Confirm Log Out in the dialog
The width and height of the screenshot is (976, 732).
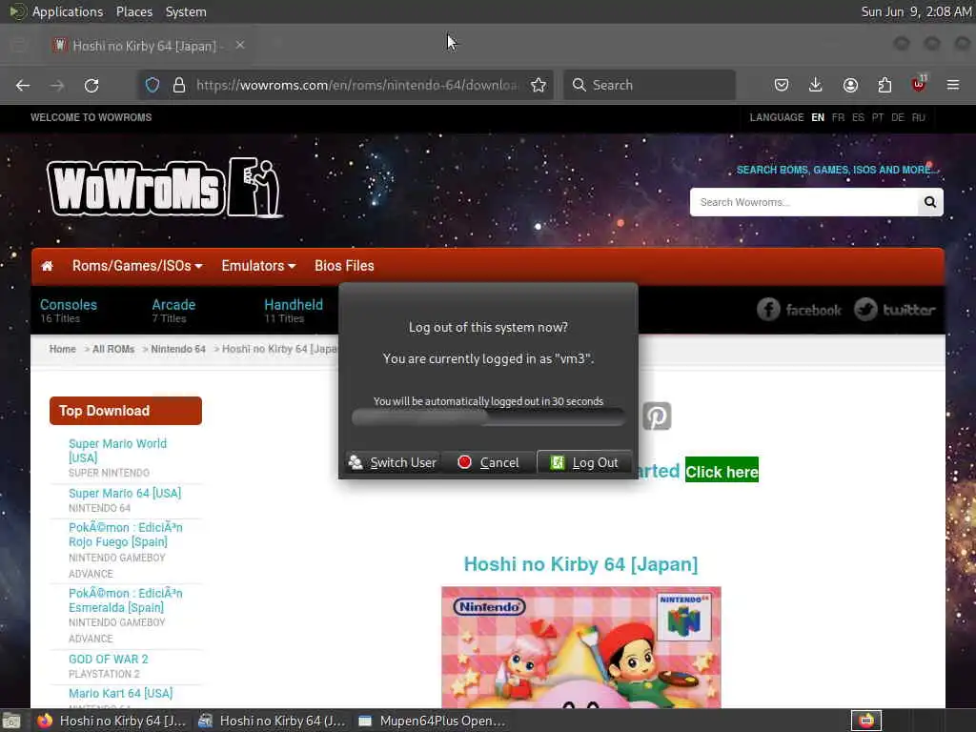click(x=584, y=462)
